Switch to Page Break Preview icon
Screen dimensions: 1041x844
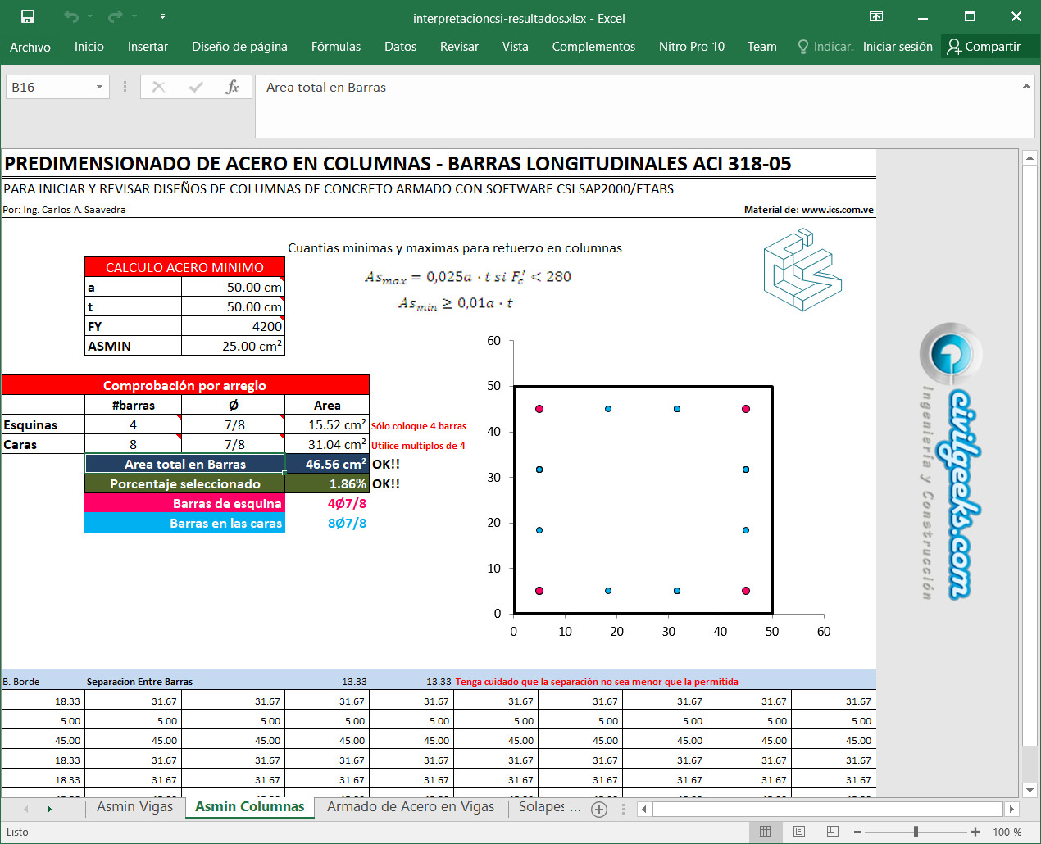833,832
